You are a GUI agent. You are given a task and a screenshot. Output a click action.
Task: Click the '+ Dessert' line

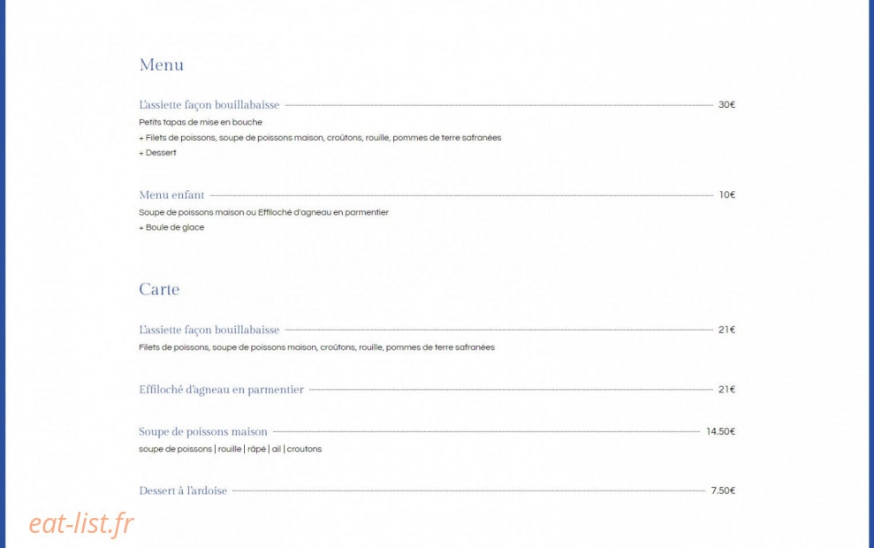tap(157, 153)
